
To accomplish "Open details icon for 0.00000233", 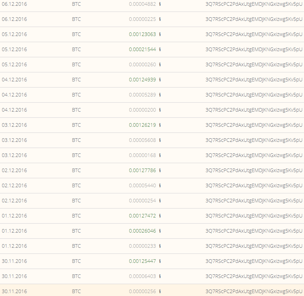I will 160,246.
